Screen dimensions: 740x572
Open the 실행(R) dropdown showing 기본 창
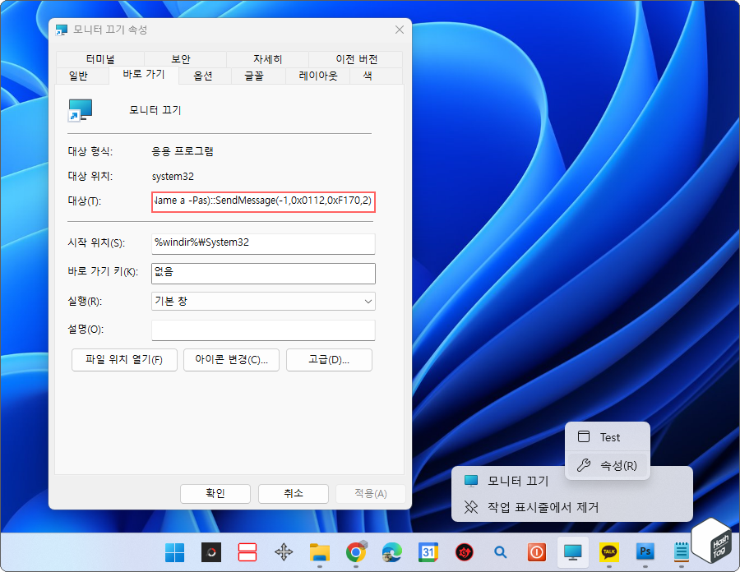(x=263, y=301)
